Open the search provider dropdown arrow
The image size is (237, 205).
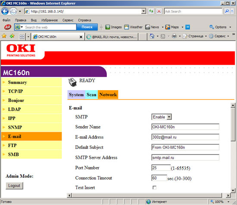[x=232, y=11]
